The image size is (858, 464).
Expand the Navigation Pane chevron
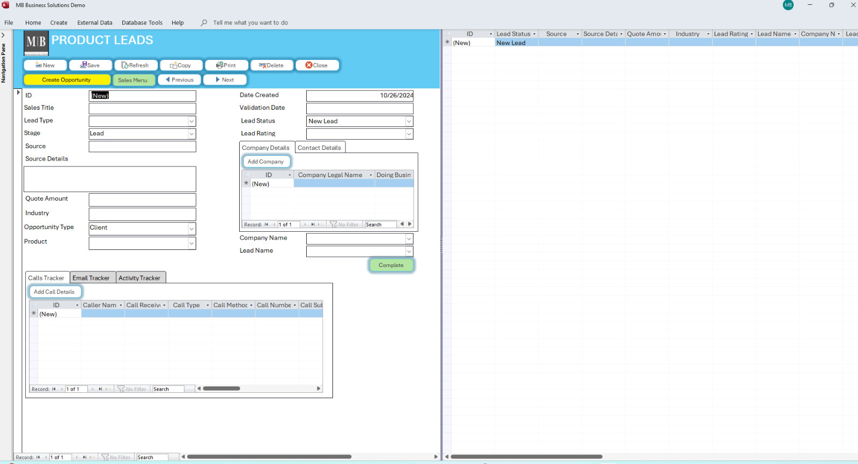(x=3, y=35)
